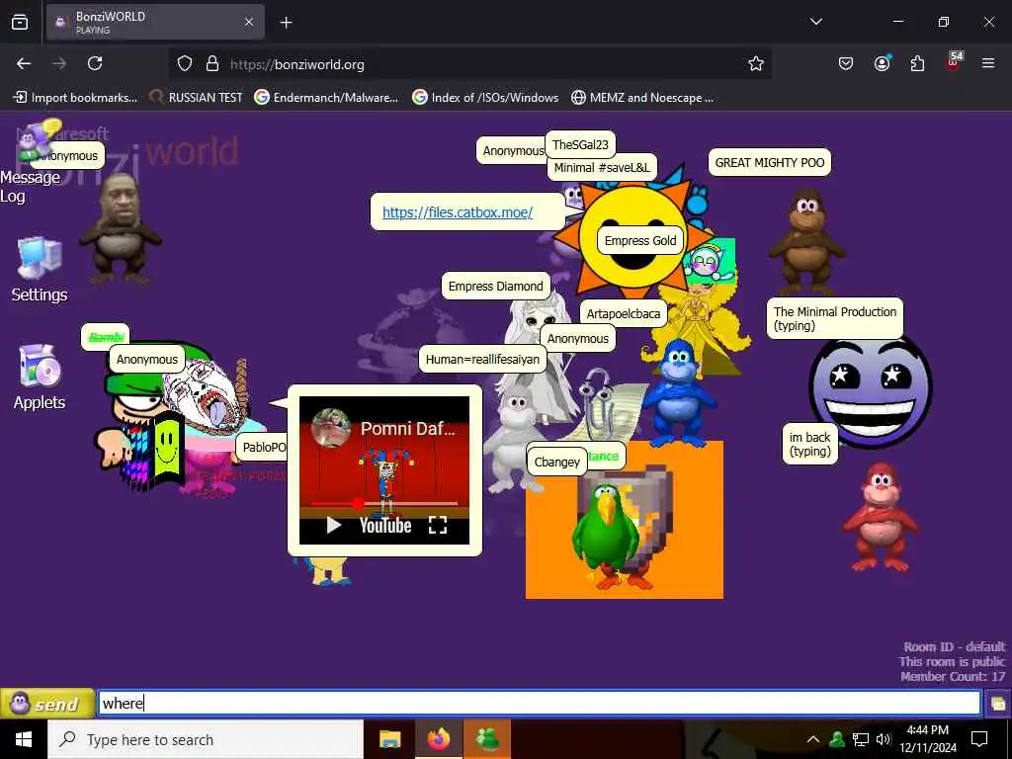Open the Windows Start menu

[24, 739]
